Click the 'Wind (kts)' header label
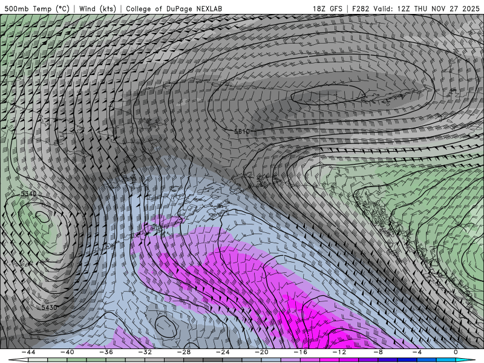The width and height of the screenshot is (484, 363). 97,8
